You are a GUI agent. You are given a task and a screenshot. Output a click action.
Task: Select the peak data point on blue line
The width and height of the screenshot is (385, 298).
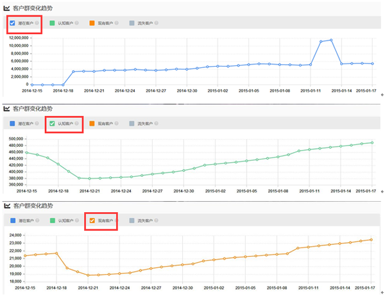(331, 40)
